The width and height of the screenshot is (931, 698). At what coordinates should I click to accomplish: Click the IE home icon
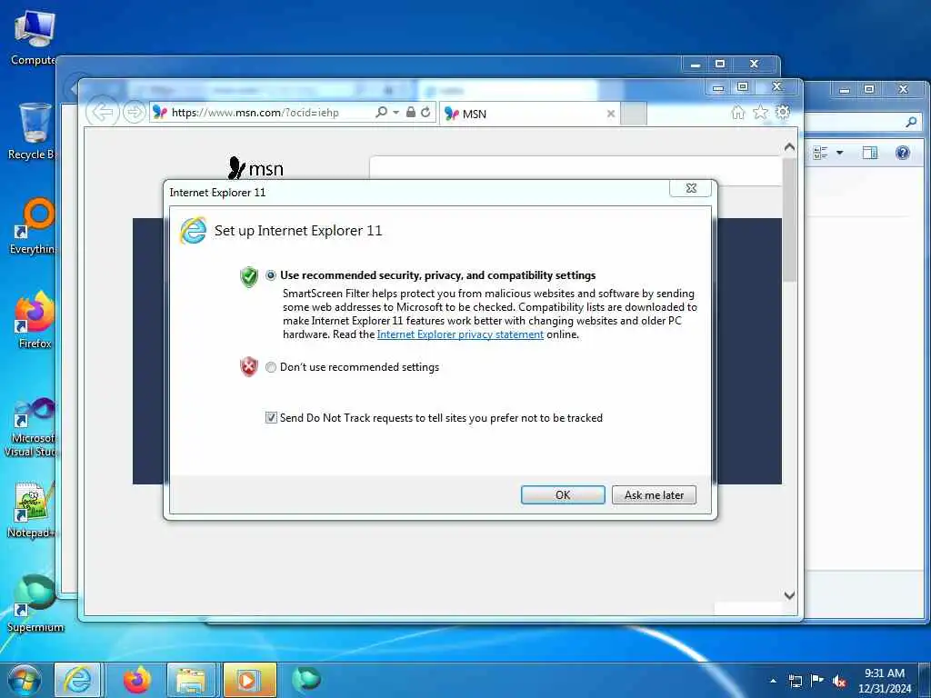[x=738, y=112]
